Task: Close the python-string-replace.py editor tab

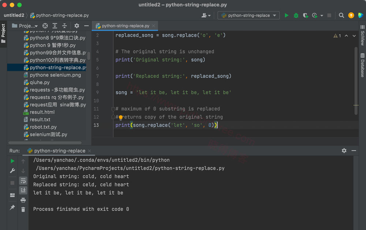Action: tap(154, 26)
